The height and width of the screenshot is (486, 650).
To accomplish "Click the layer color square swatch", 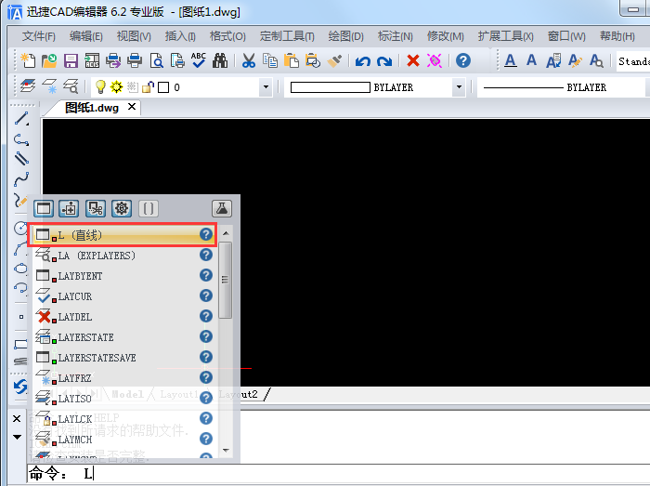I will 163,87.
